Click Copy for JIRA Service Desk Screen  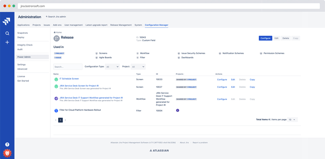(x=252, y=87)
